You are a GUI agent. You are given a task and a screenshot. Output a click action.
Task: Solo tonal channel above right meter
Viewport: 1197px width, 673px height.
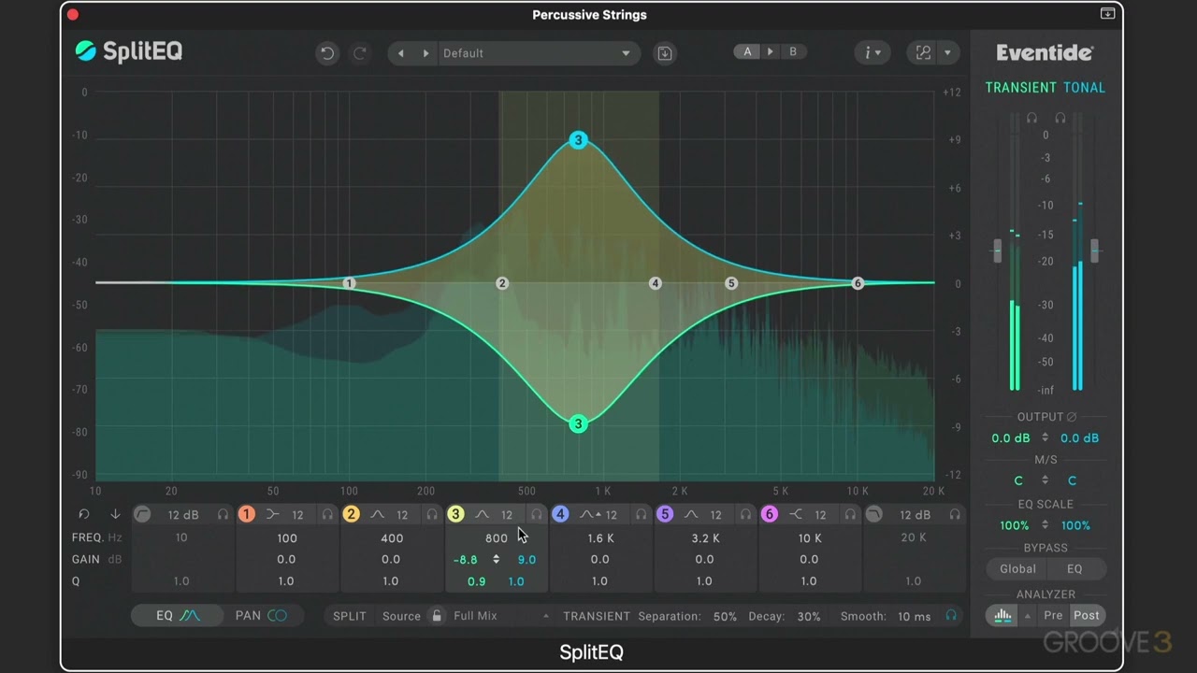(1060, 119)
